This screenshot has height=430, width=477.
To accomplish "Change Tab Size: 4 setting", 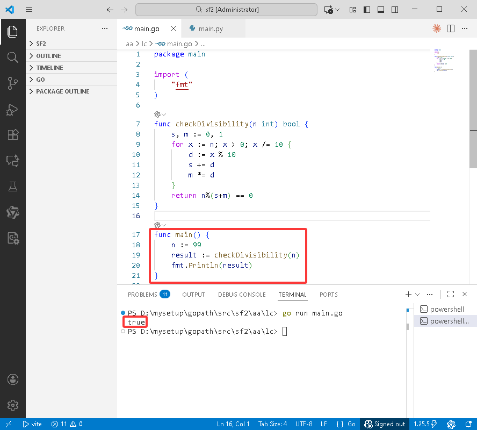I will [x=272, y=424].
